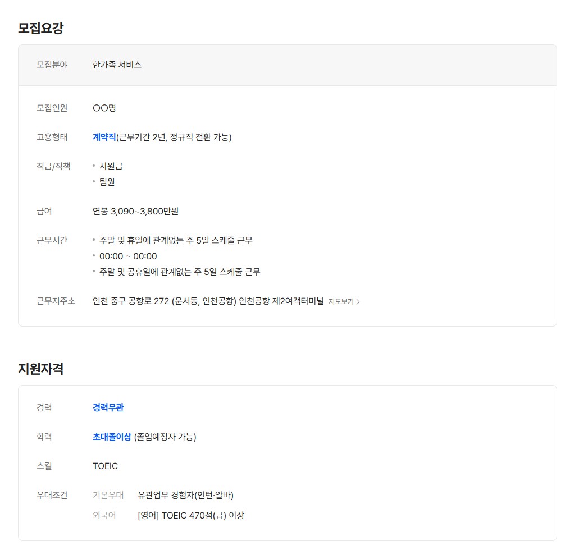Click the 지원자격 section heading
This screenshot has height=555, width=579.
(40, 369)
